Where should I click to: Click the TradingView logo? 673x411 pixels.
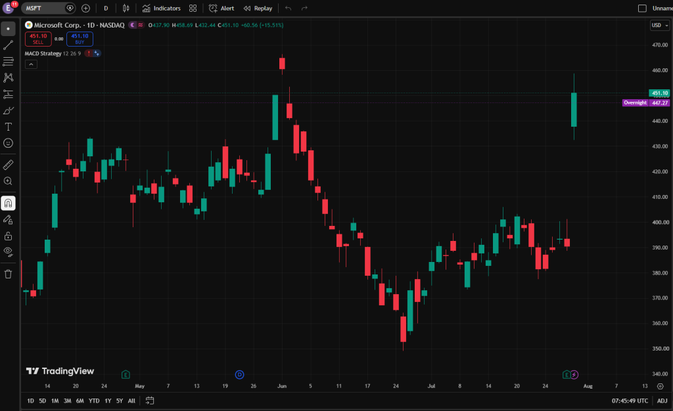click(x=60, y=371)
